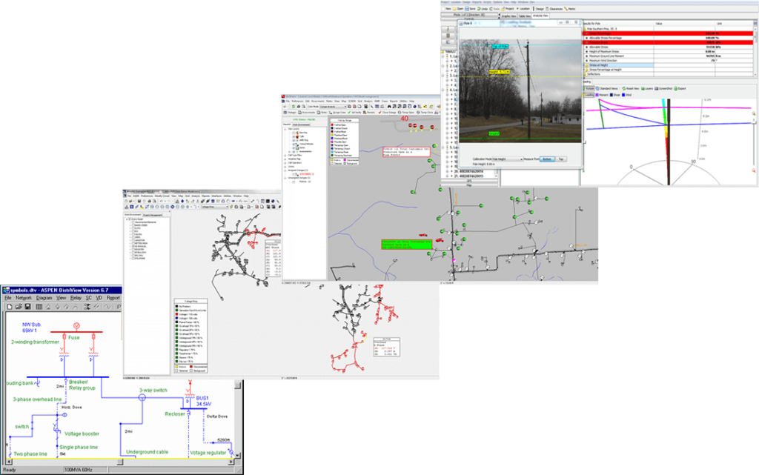Expand the Weather Map tree node

point(285,159)
